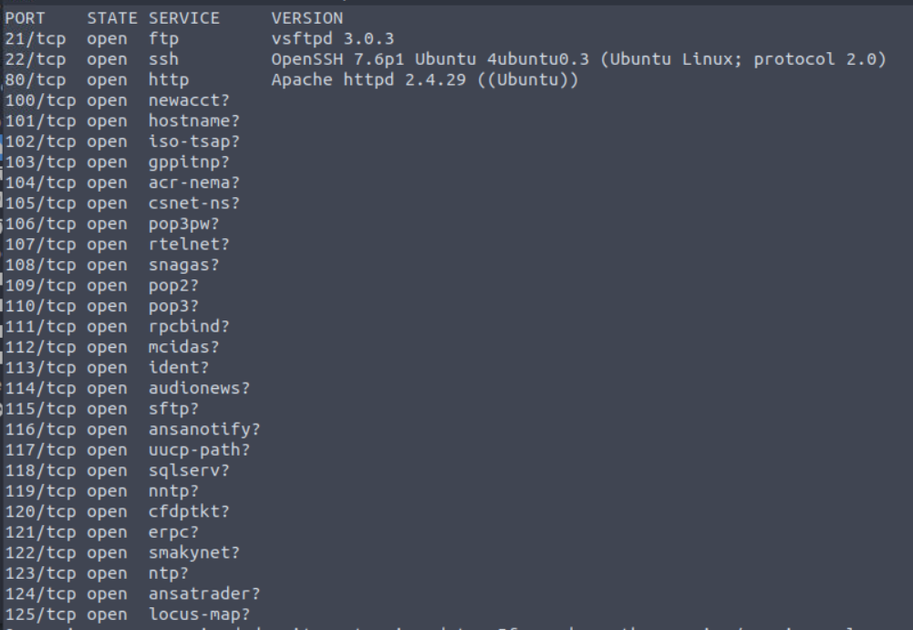This screenshot has width=913, height=630.
Task: Click the PORT column header
Action: tap(25, 18)
